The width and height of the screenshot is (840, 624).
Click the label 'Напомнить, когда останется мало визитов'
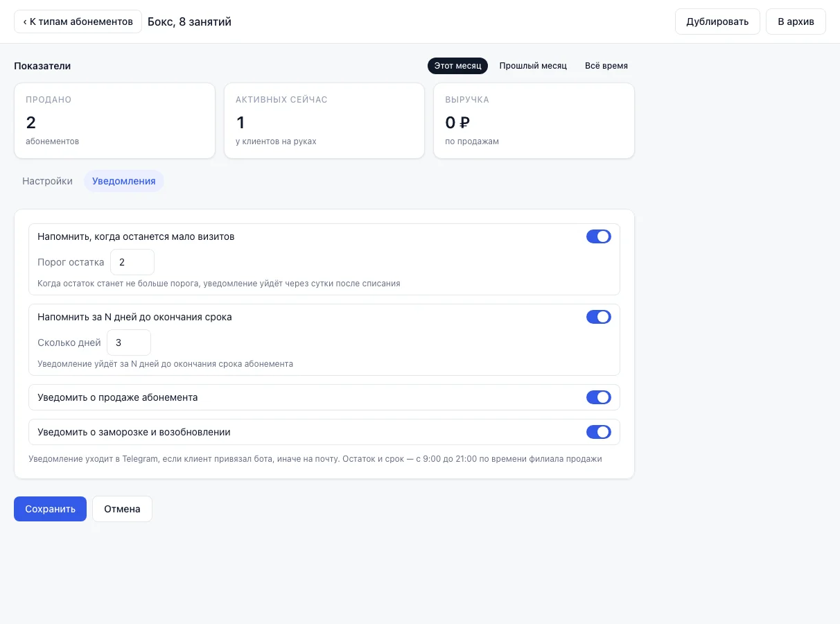(136, 236)
